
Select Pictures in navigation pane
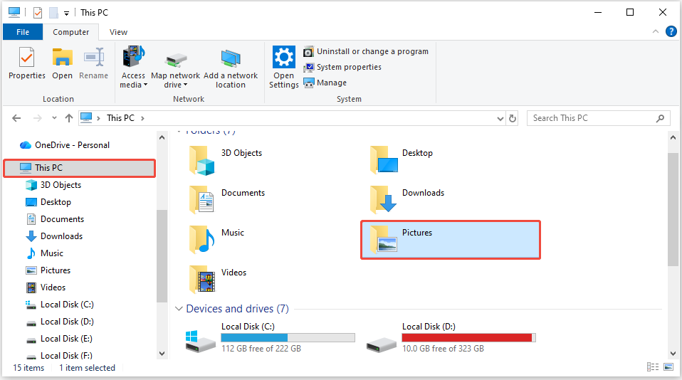point(48,270)
